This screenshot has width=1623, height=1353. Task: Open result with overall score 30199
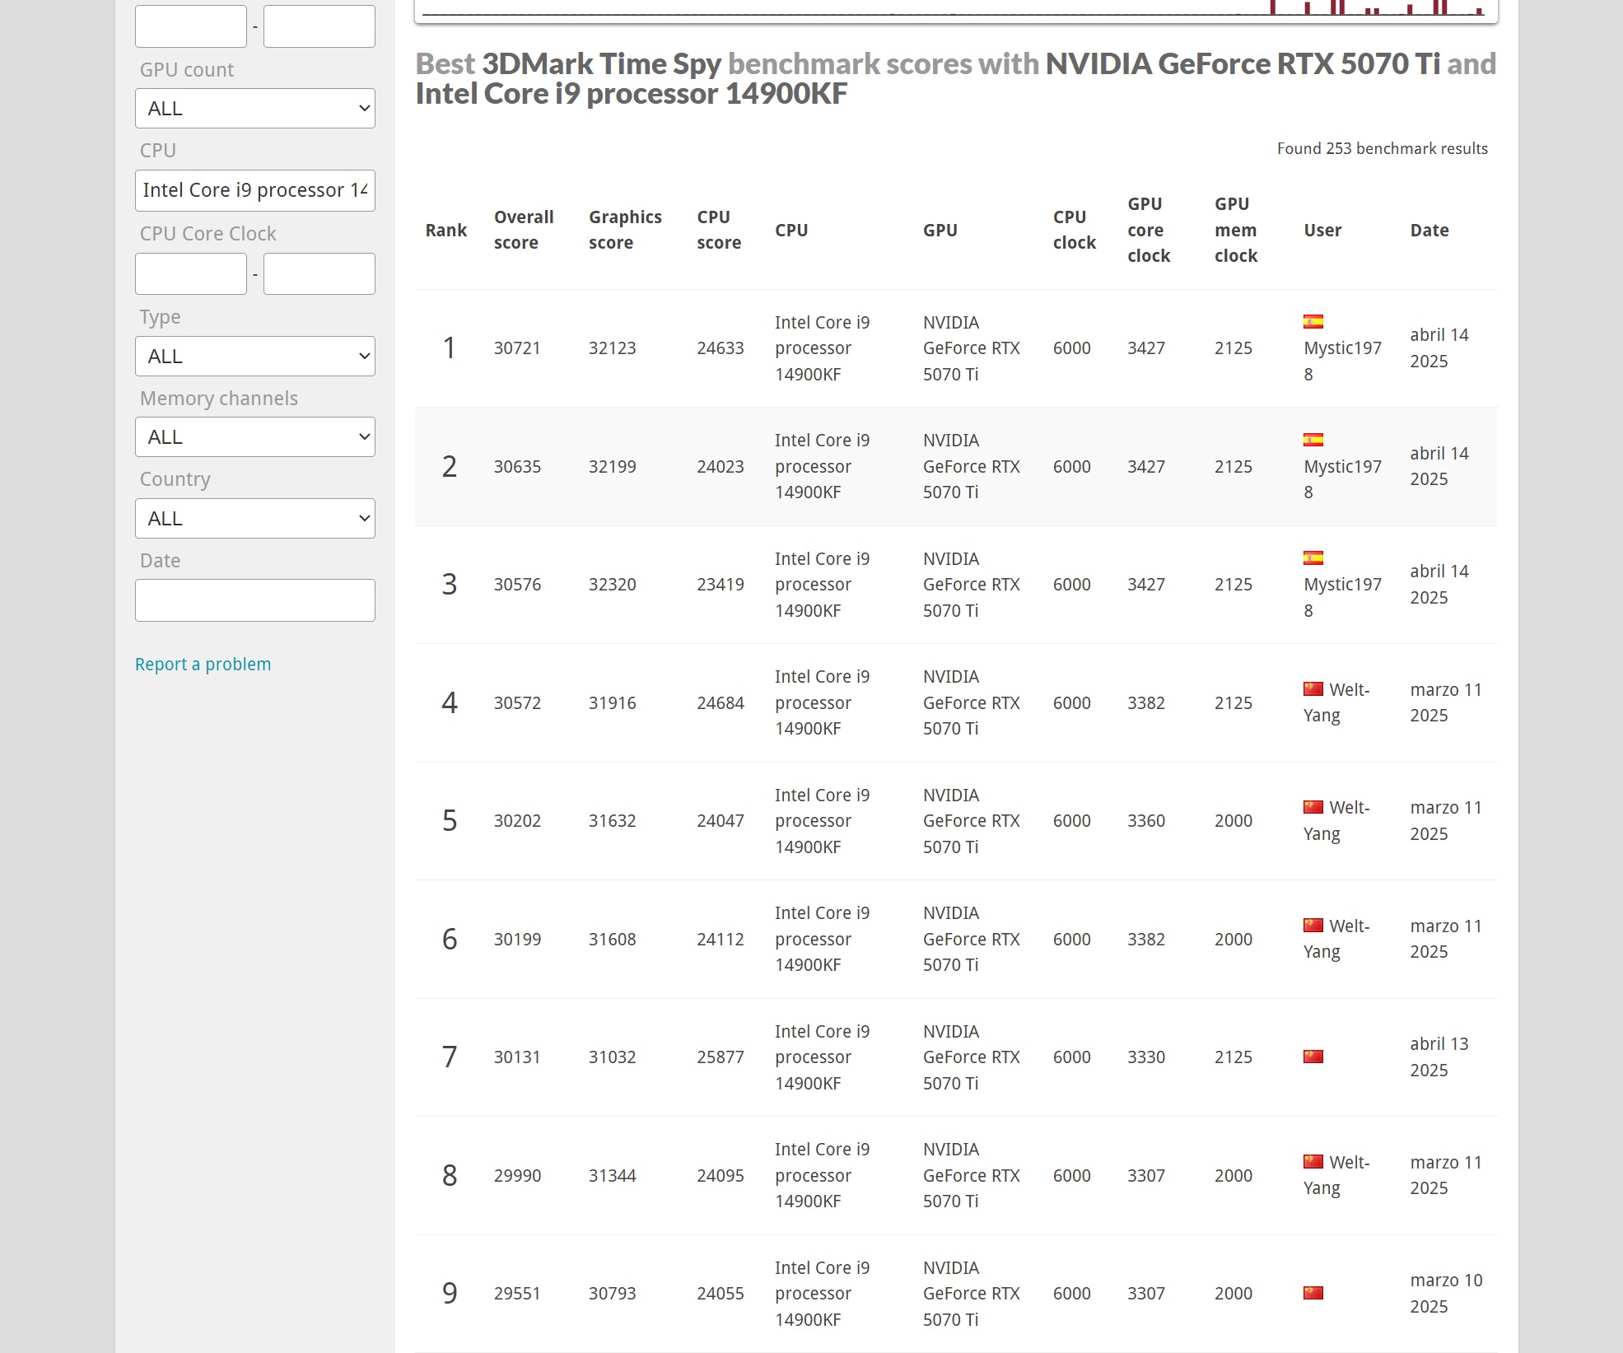pyautogui.click(x=517, y=940)
